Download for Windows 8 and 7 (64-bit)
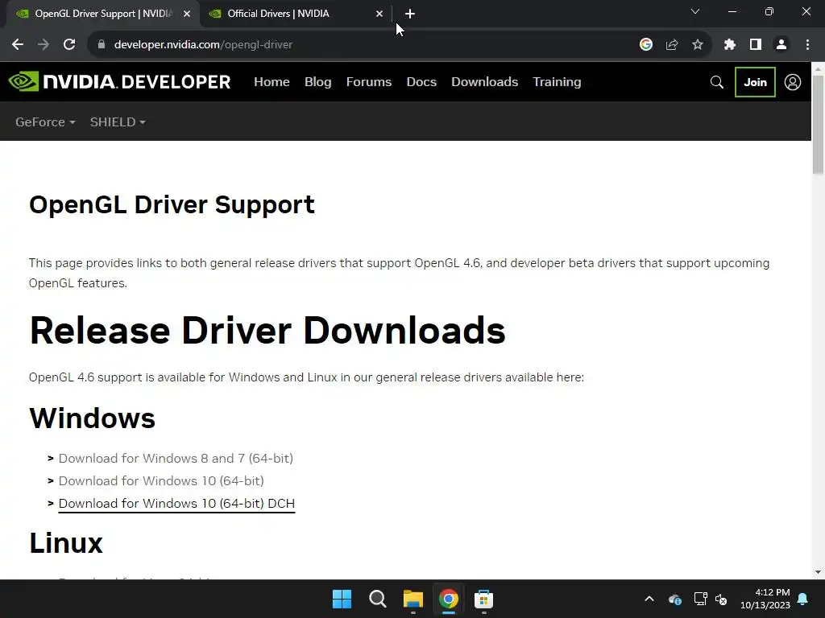The width and height of the screenshot is (825, 618). (176, 458)
